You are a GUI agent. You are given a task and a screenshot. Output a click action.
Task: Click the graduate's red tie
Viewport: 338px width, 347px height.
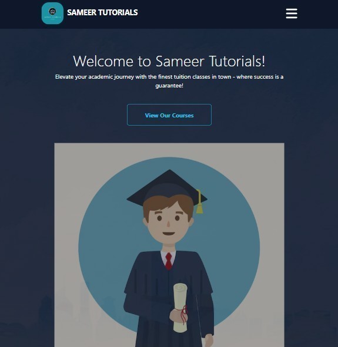(x=169, y=261)
